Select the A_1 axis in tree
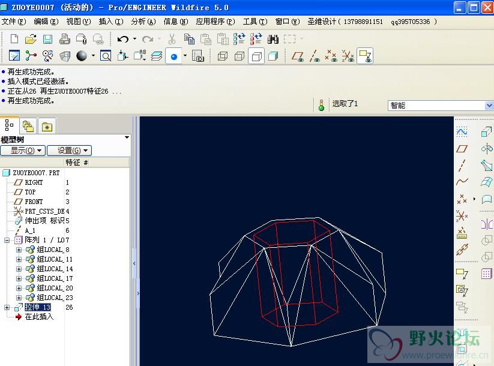Image resolution: width=494 pixels, height=366 pixels. [x=30, y=230]
